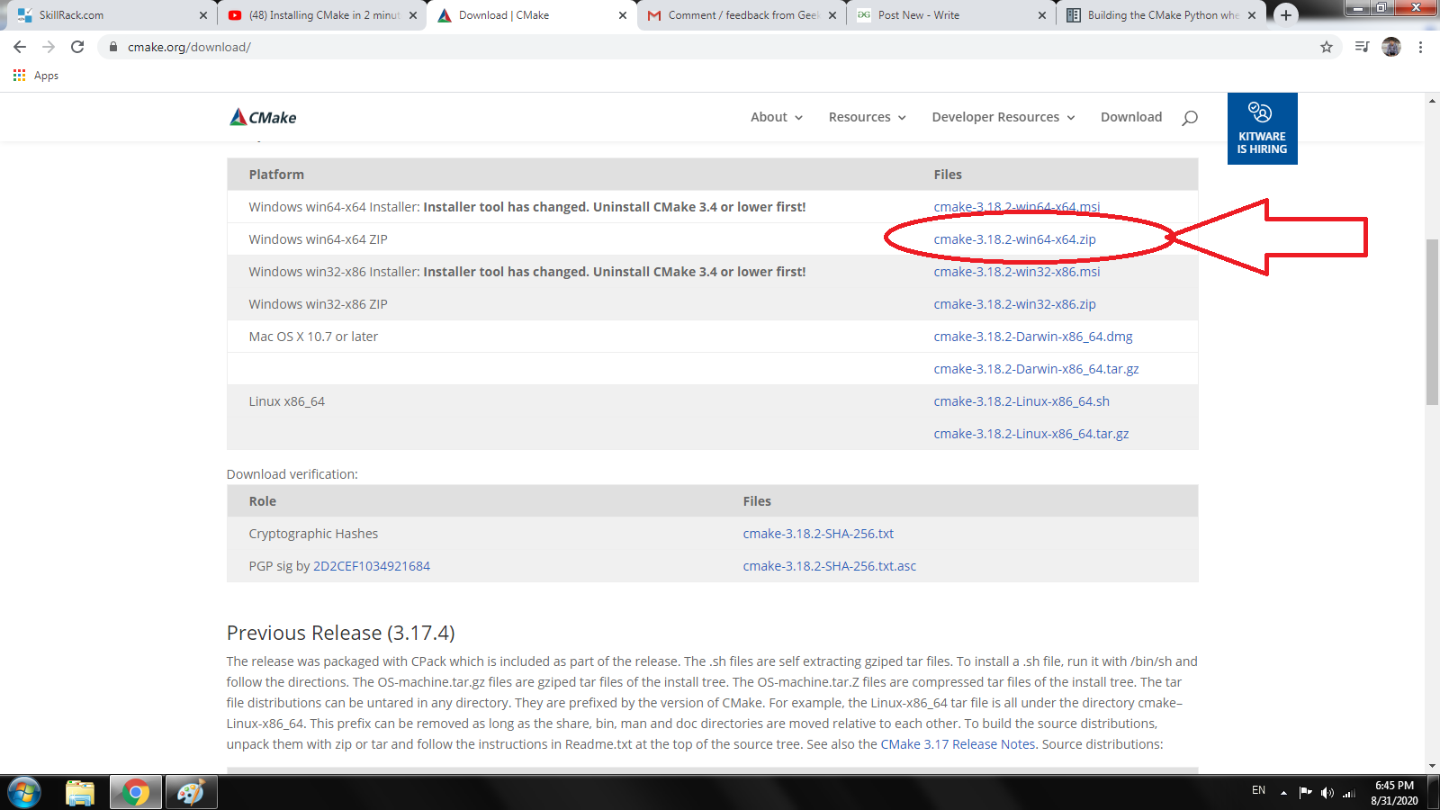Click the Kitware Is Hiring badge
Image resolution: width=1440 pixels, height=810 pixels.
1262,129
